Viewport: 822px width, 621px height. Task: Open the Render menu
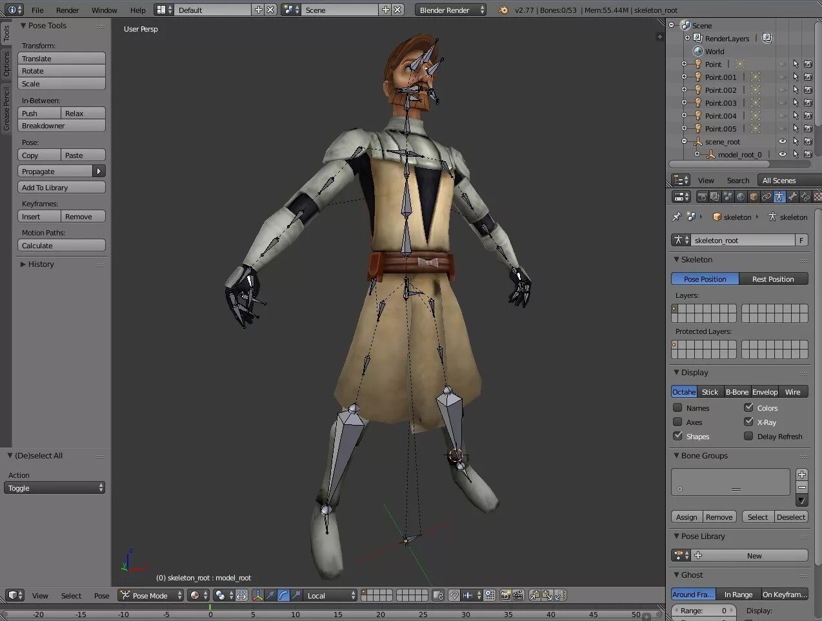point(67,10)
